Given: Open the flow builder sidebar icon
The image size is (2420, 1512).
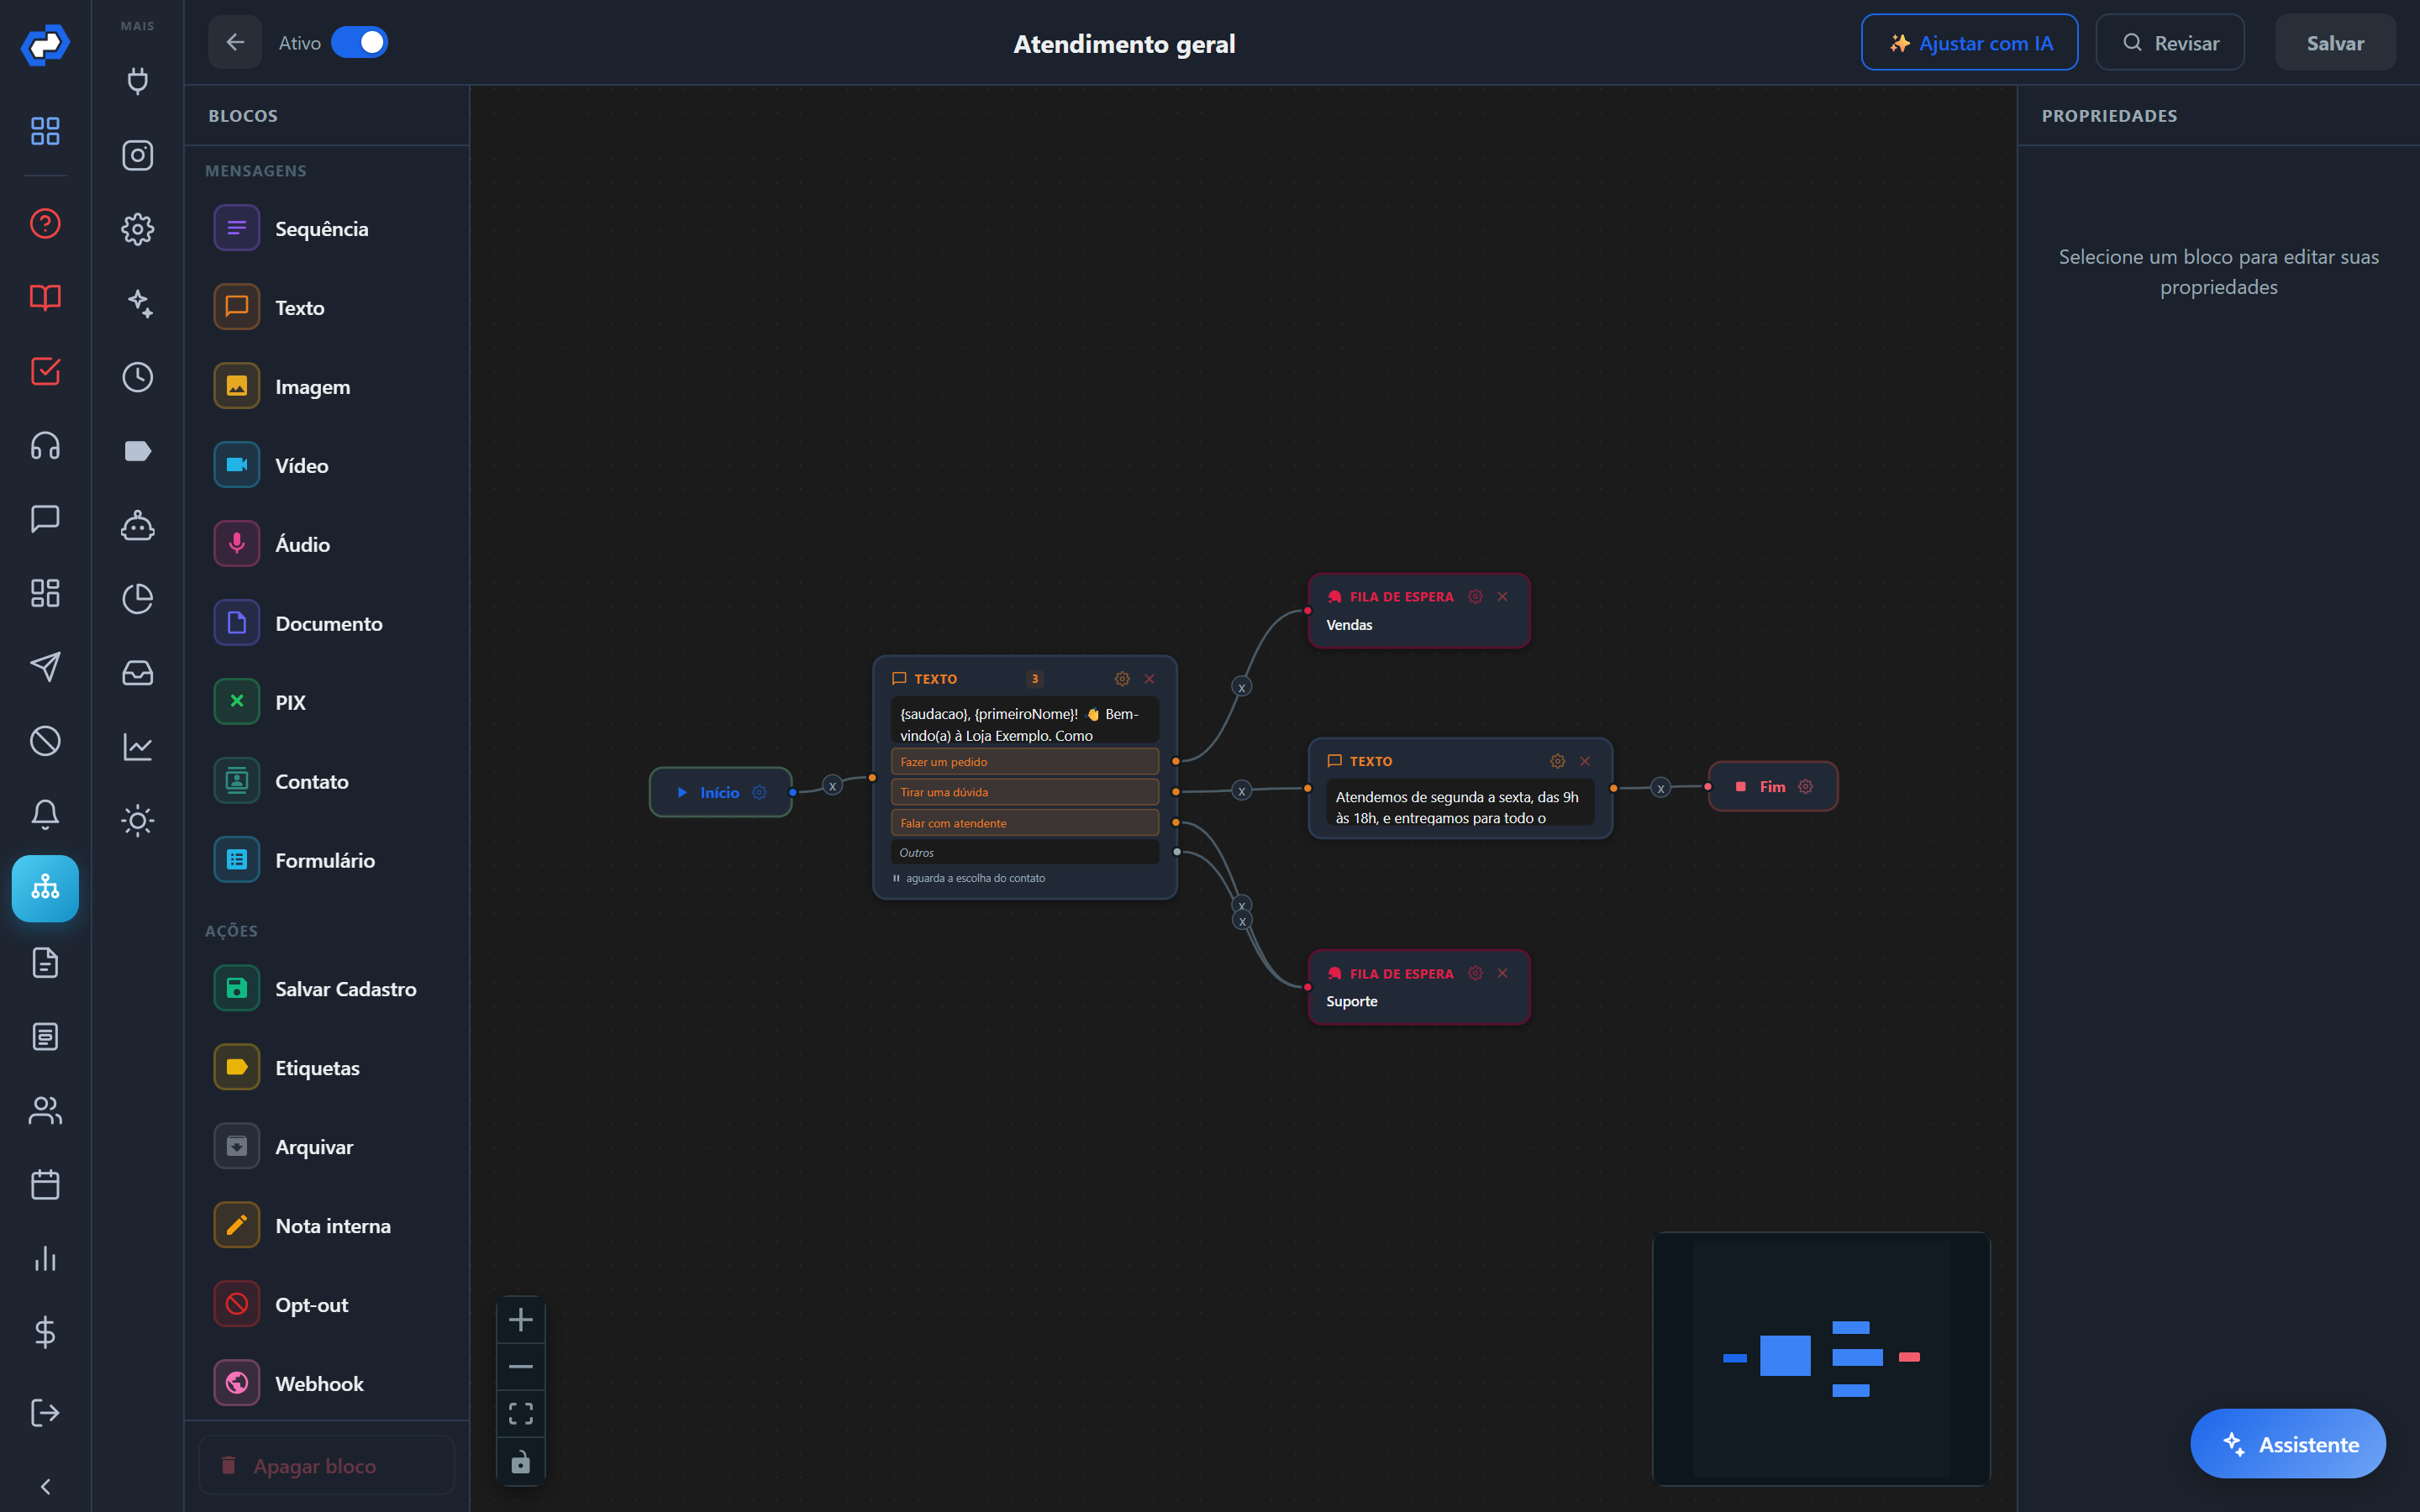Looking at the screenshot, I should coord(45,888).
